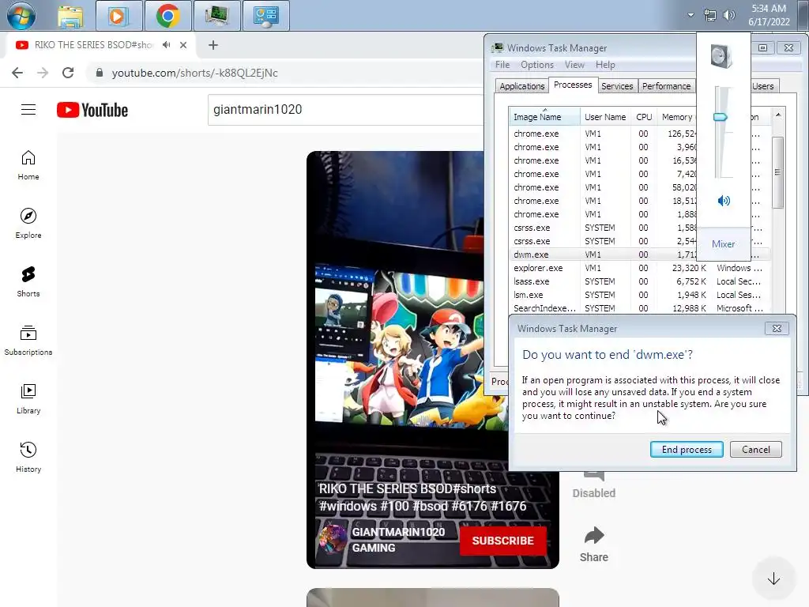809x607 pixels.
Task: Click the volume slider handle
Action: pos(721,117)
